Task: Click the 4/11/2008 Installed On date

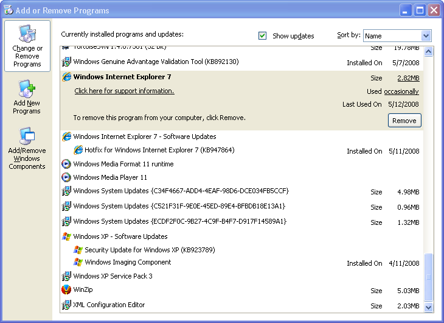Action: pos(404,263)
